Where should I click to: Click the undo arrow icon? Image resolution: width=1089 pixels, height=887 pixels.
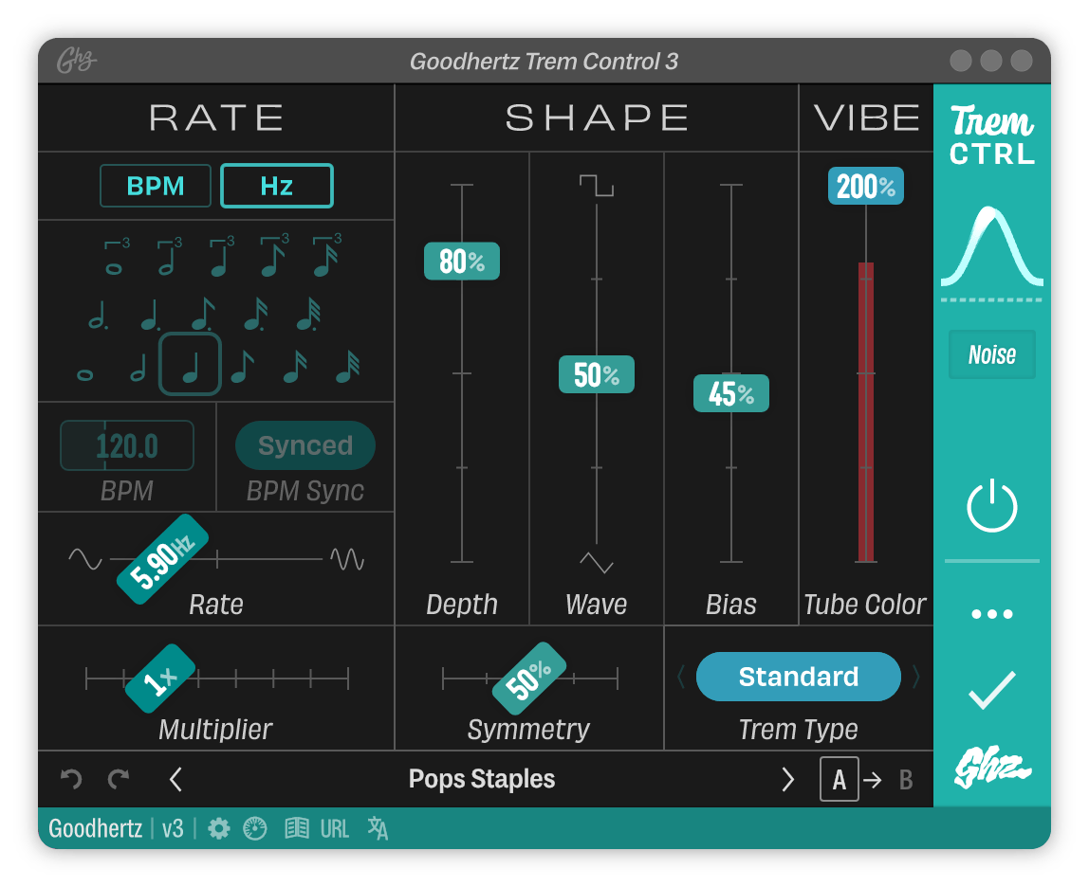71,779
